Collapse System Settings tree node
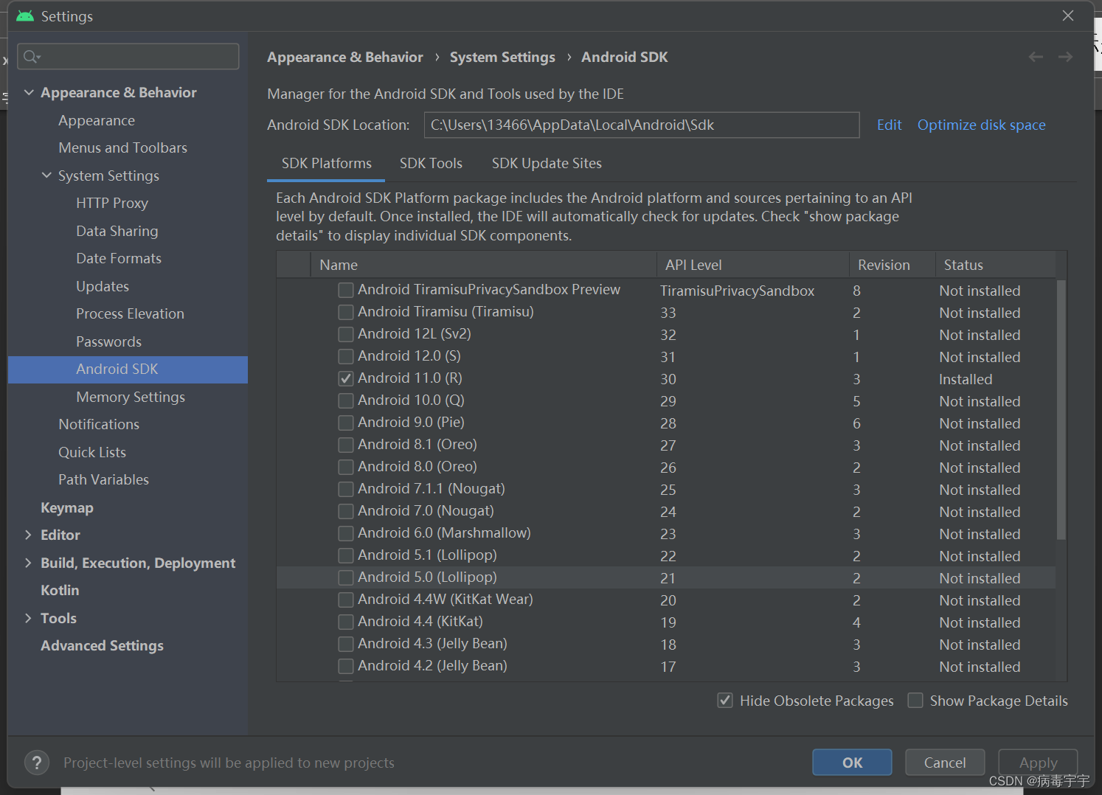This screenshot has width=1102, height=795. [46, 176]
